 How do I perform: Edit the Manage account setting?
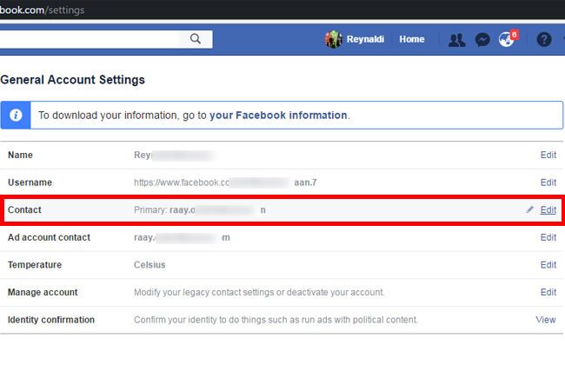(x=548, y=292)
